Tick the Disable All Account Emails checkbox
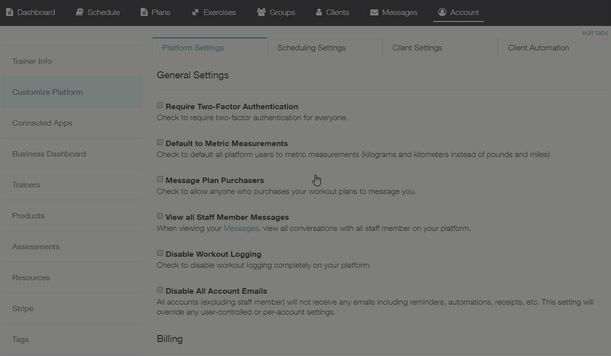This screenshot has width=611, height=356. [x=160, y=290]
